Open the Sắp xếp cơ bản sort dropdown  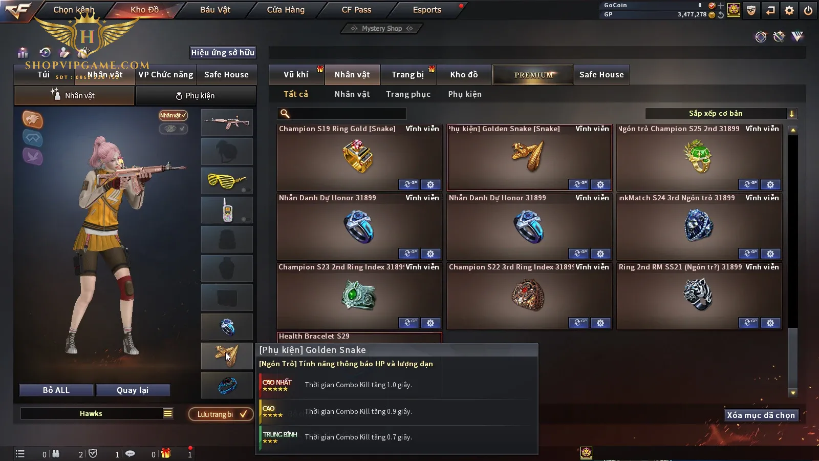pyautogui.click(x=721, y=114)
